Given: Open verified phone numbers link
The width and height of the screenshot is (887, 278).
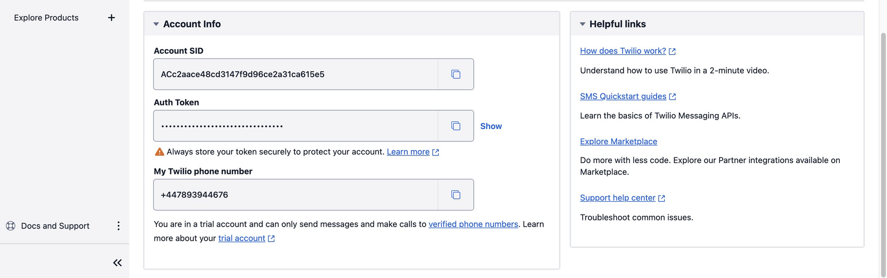Looking at the screenshot, I should pos(473,224).
